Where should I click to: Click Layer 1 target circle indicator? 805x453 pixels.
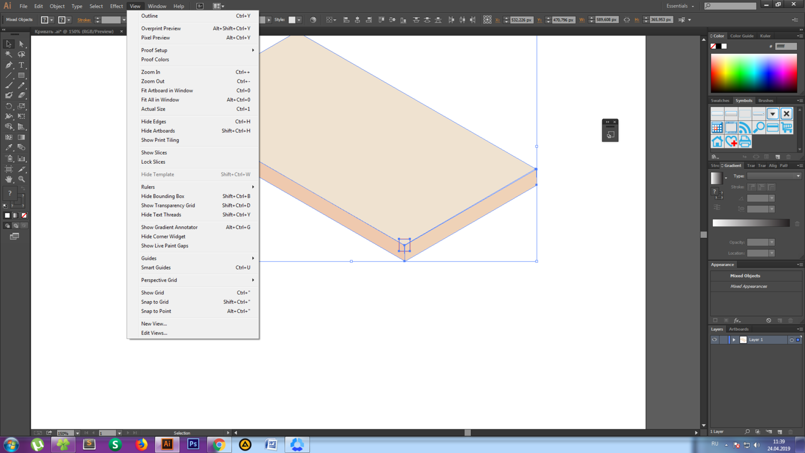tap(791, 340)
